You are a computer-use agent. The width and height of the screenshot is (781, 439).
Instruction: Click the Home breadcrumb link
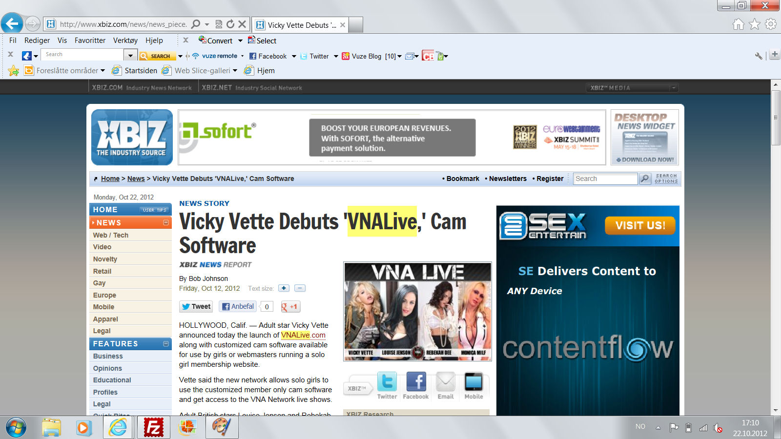pos(110,179)
